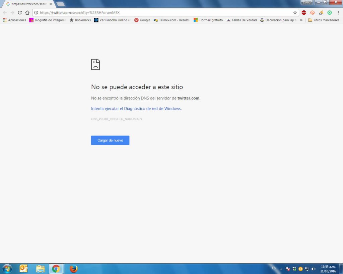View site information icon in address bar

click(36, 13)
